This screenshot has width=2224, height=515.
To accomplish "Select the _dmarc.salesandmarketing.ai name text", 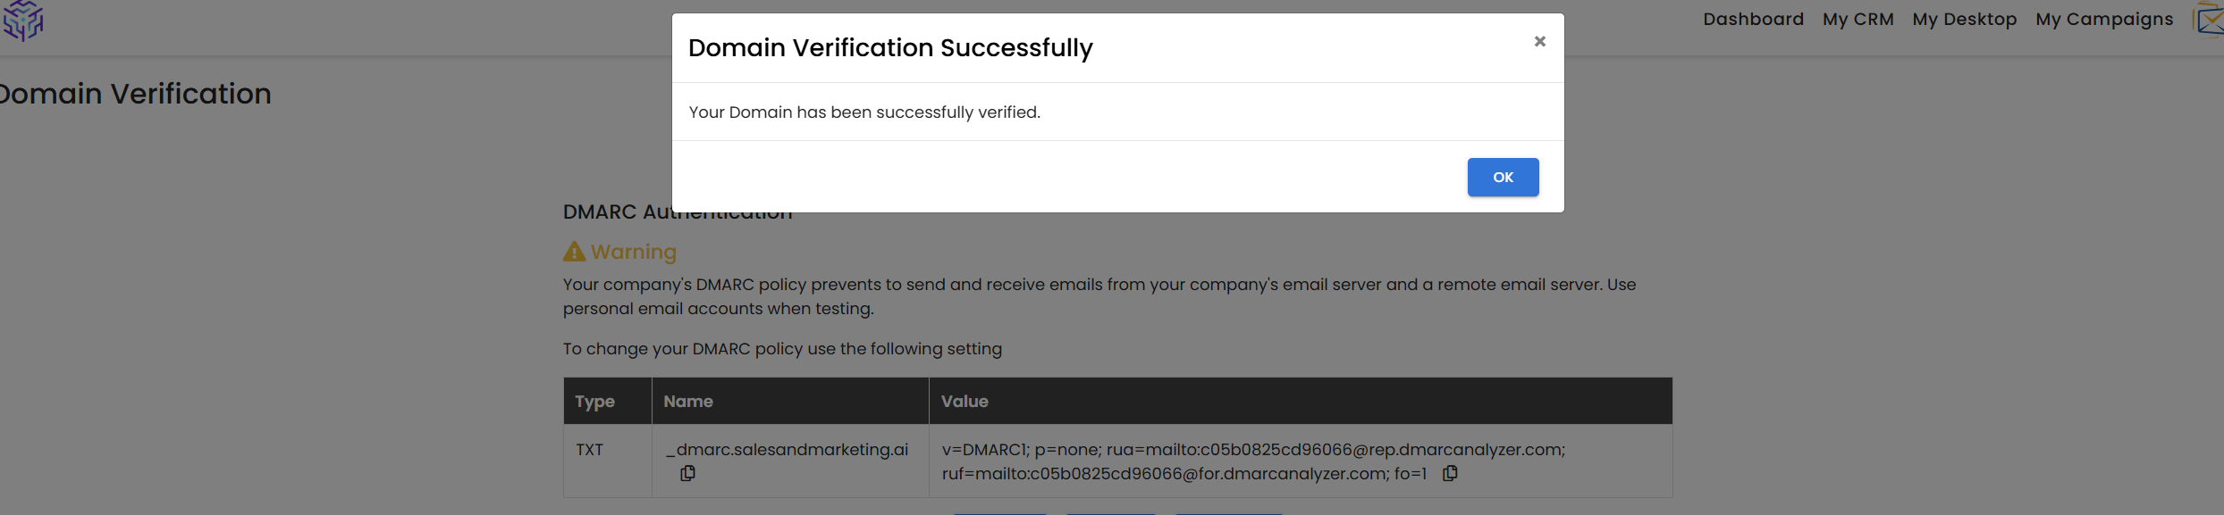I will click(788, 450).
